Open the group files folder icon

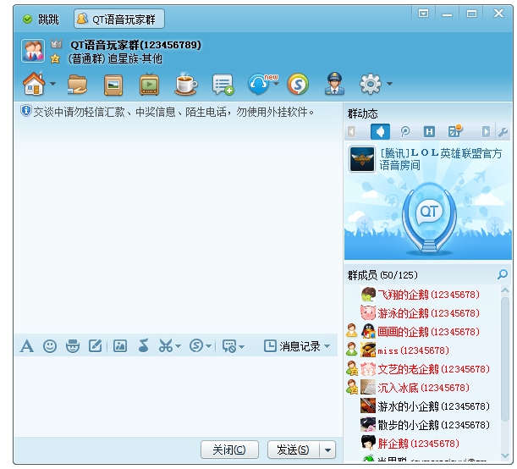[78, 84]
